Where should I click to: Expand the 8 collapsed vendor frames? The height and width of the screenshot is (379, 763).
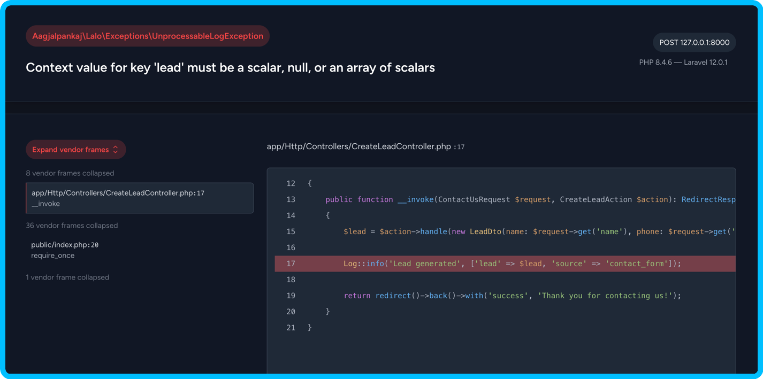pos(70,173)
